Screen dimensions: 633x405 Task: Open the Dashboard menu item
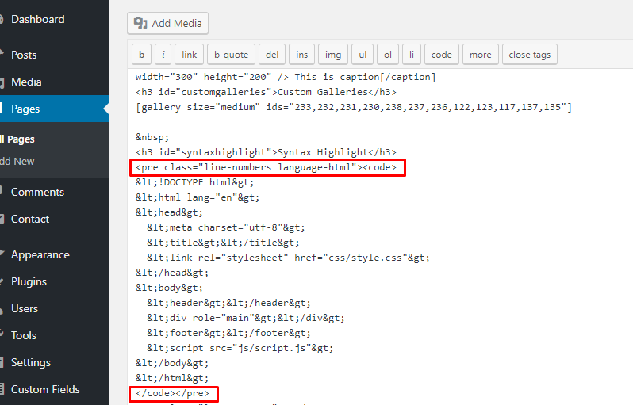[x=38, y=19]
